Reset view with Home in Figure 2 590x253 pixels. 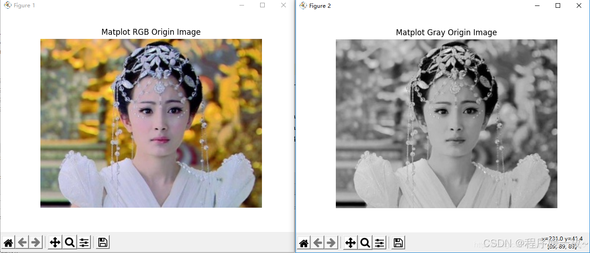(x=304, y=243)
